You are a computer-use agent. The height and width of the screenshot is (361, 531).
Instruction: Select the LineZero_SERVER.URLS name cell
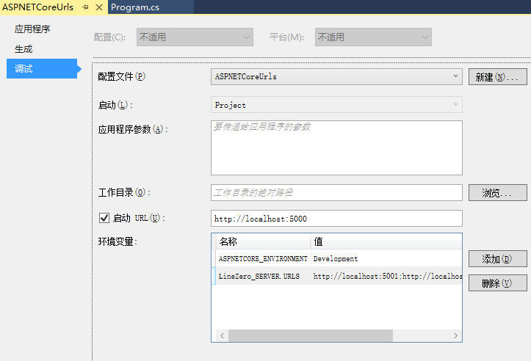pos(263,276)
